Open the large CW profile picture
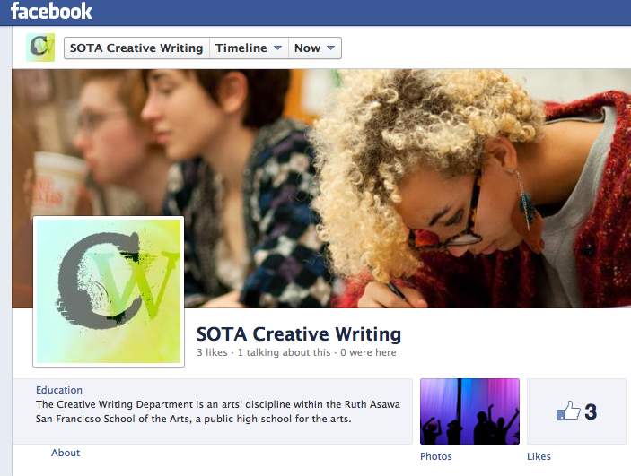The height and width of the screenshot is (476, 631). click(x=109, y=291)
